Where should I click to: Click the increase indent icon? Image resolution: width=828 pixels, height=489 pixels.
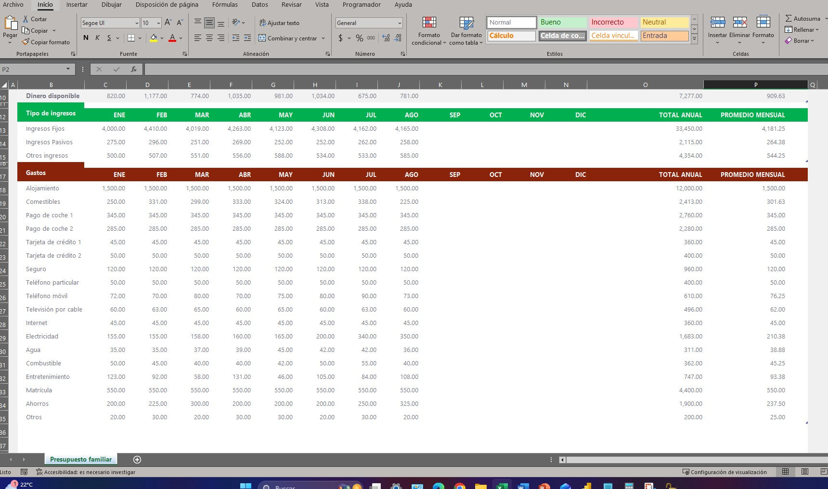click(247, 38)
